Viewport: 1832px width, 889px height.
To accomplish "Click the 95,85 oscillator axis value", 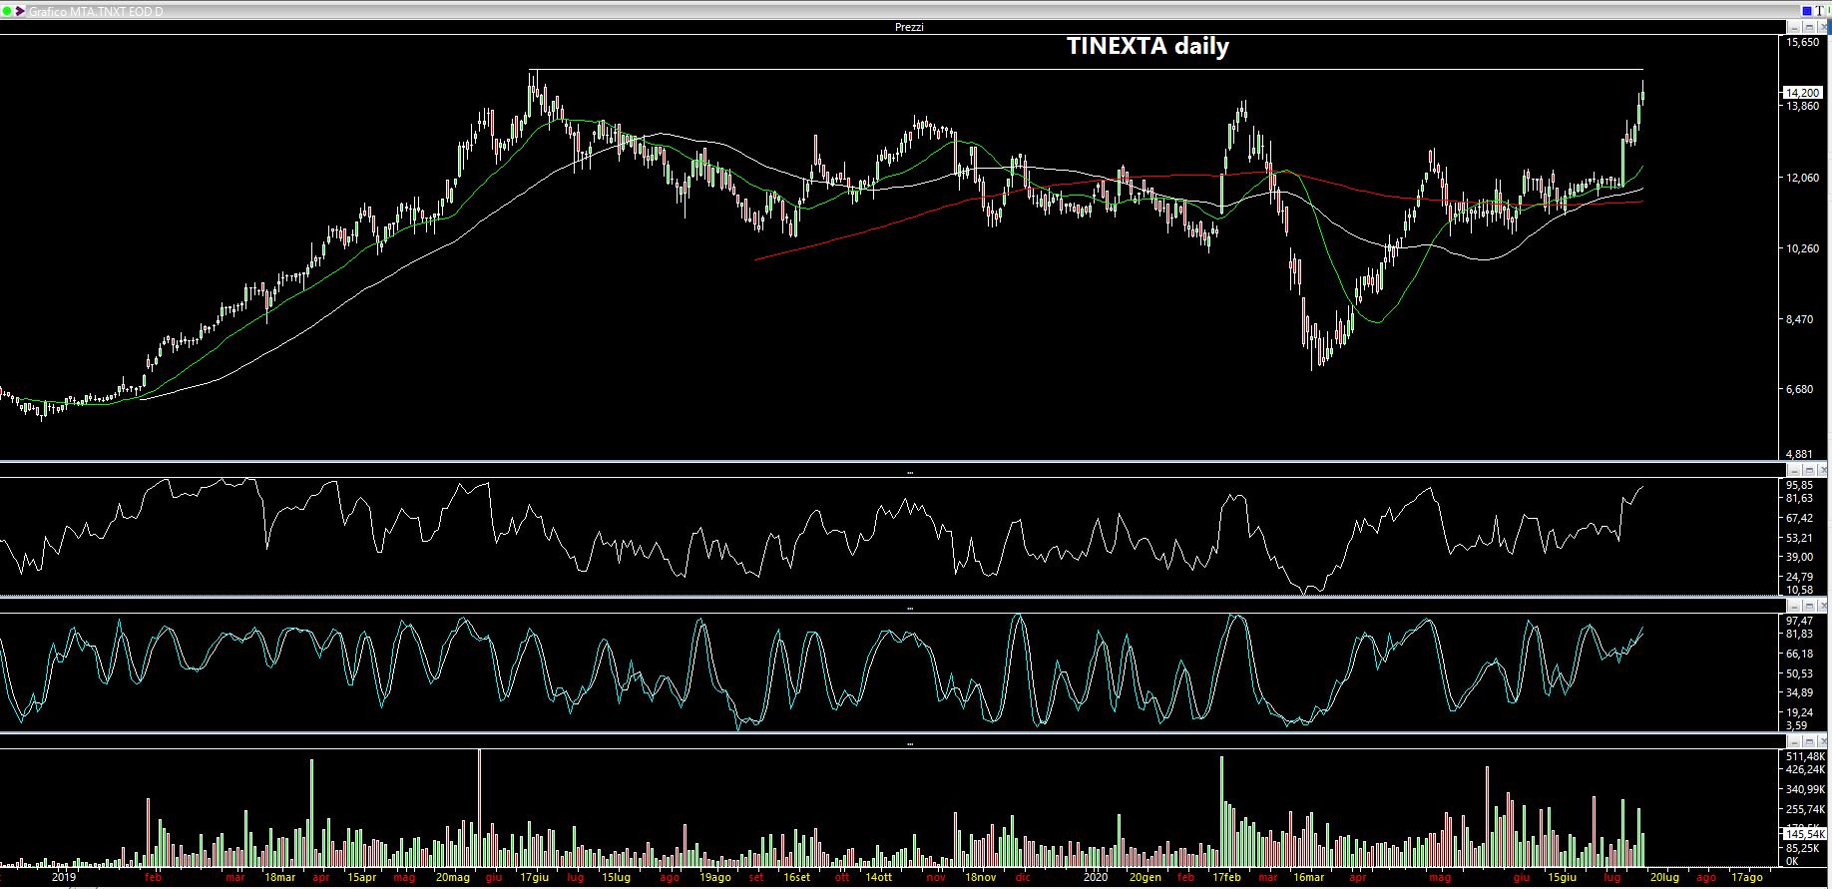I will tap(1799, 486).
